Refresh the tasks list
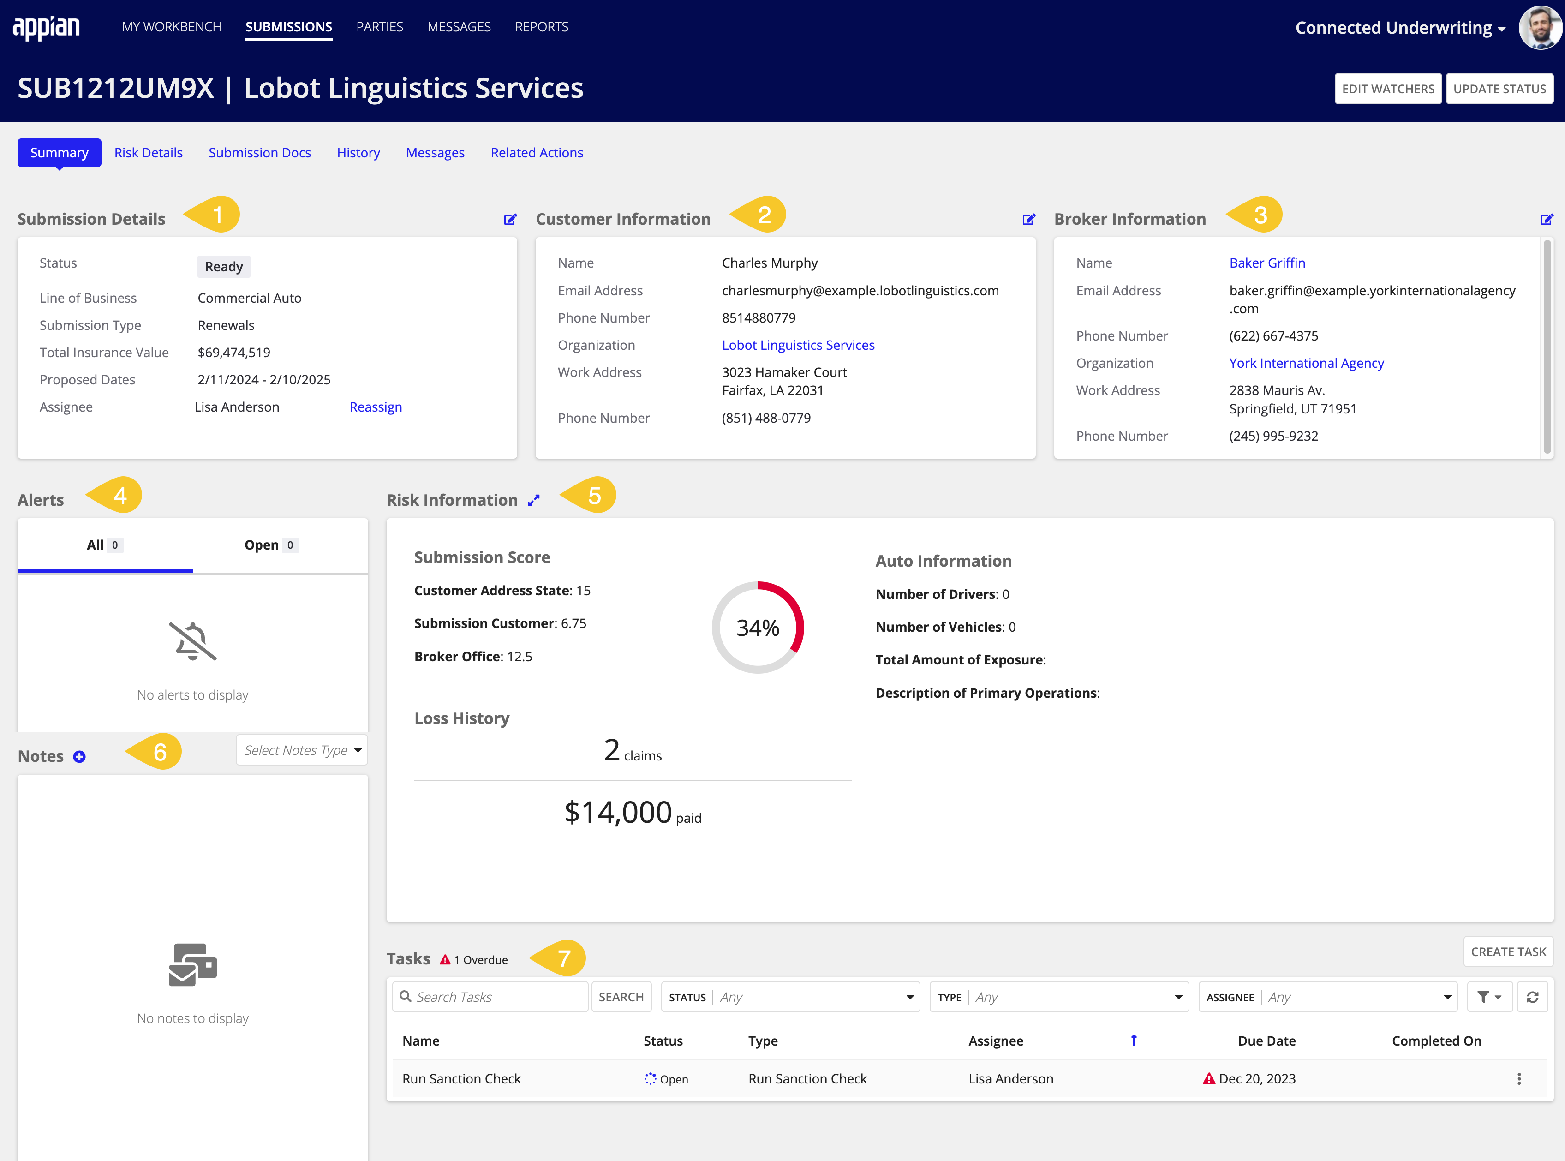Viewport: 1565px width, 1161px height. pyautogui.click(x=1533, y=997)
